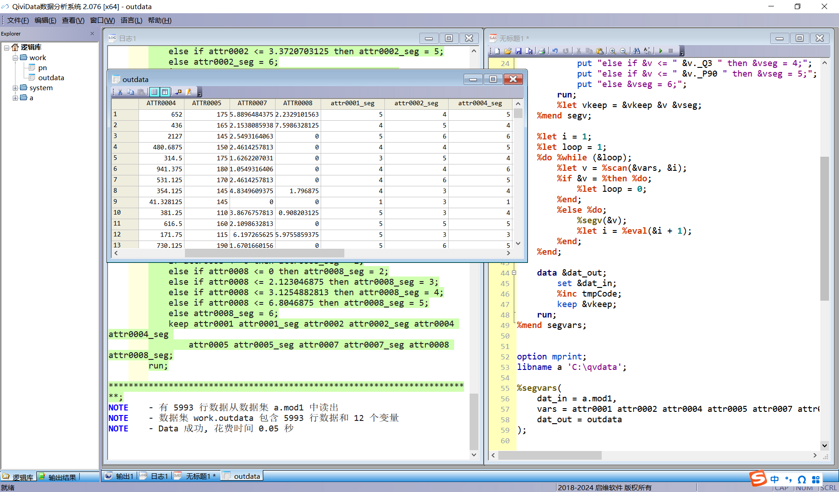This screenshot has height=492, width=839.
Task: Open the outdata toolbar overflow options arrow
Action: coord(200,92)
